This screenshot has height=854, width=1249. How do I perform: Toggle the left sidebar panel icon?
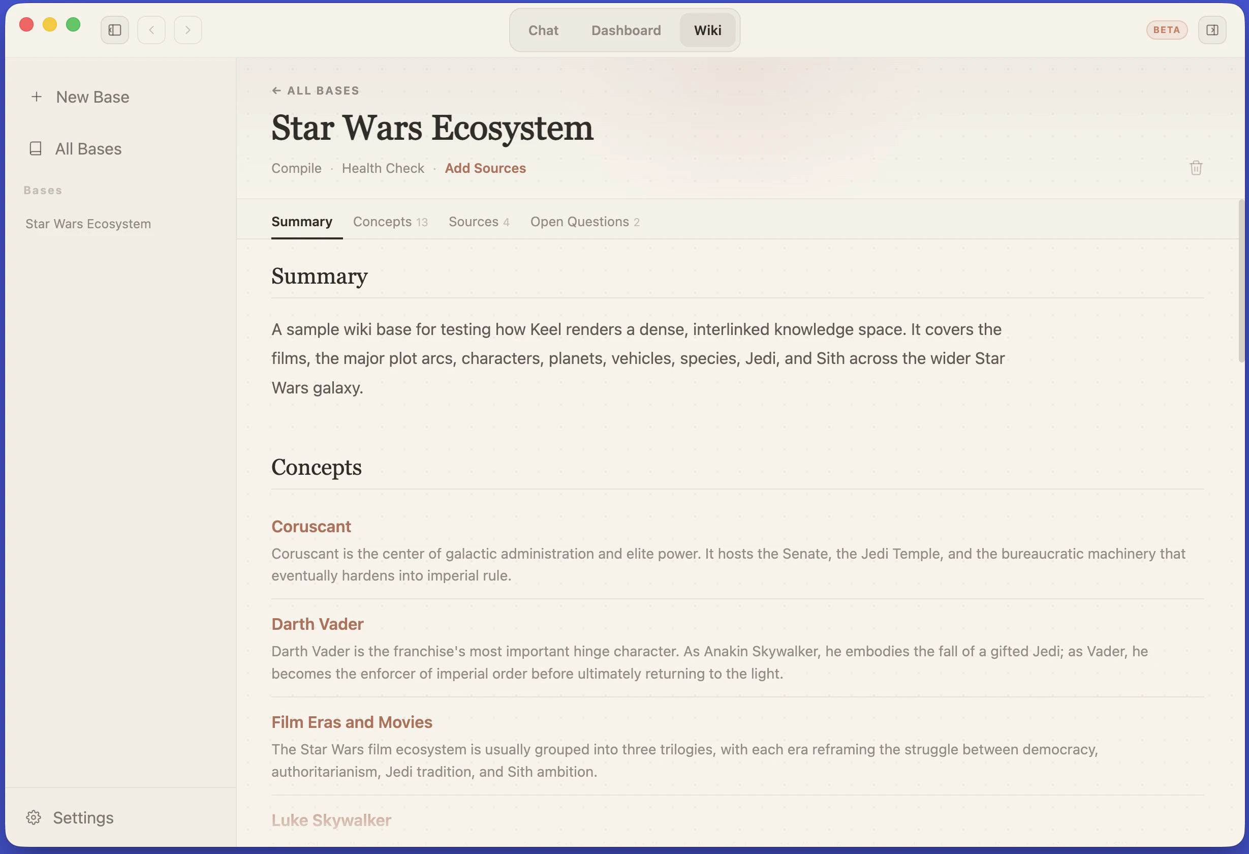(114, 30)
